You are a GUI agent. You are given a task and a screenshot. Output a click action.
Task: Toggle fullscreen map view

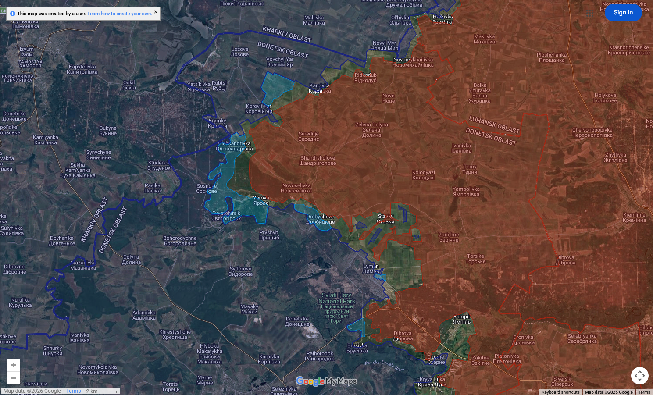pyautogui.click(x=640, y=376)
